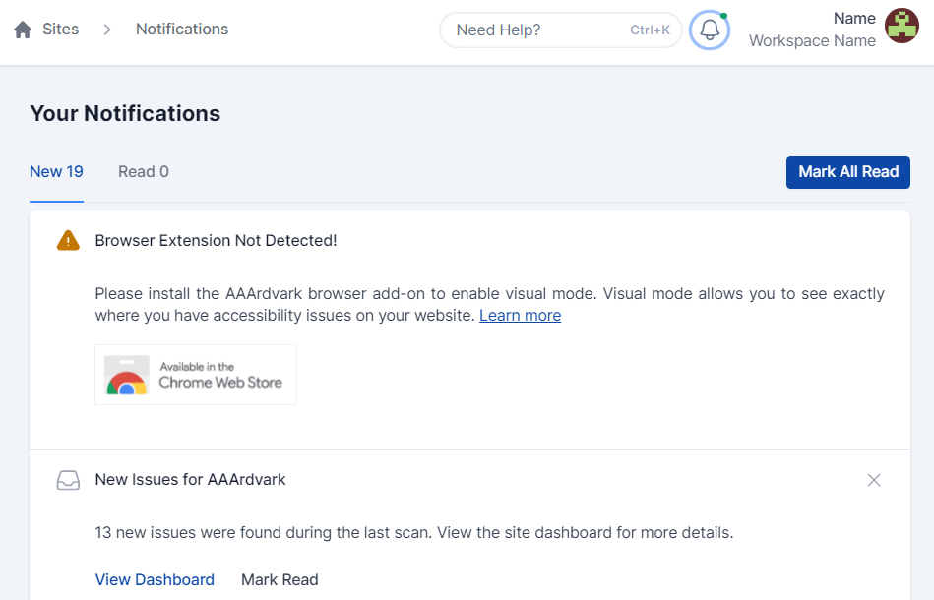The height and width of the screenshot is (600, 934).
Task: Click Mark Read on the New Issues notification
Action: [280, 579]
